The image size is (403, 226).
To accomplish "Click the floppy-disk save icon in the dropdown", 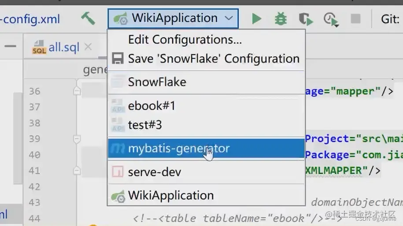I will [118, 59].
